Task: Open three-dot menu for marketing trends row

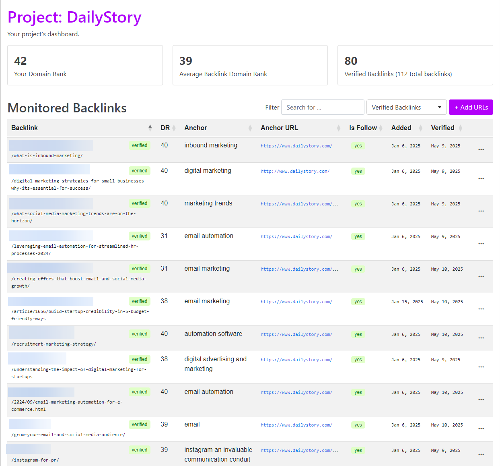Action: point(481,211)
